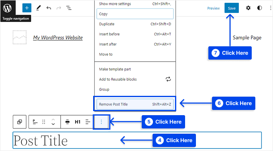This screenshot has width=273, height=151.
Task: Open the Styles half-circle icon
Action: 259,8
